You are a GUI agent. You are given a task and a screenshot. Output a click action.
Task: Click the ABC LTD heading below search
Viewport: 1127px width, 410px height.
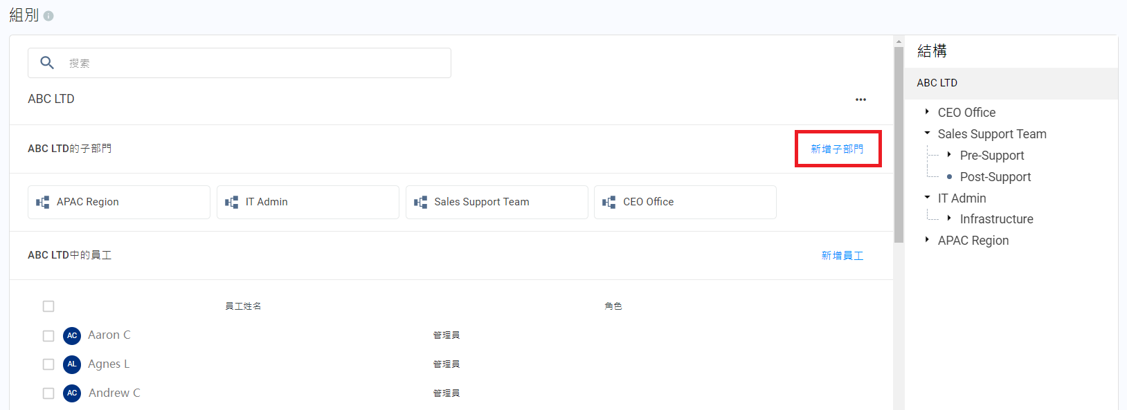(x=51, y=99)
